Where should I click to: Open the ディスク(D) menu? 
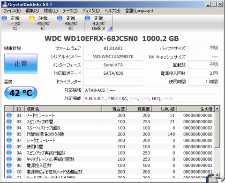pos(91,11)
